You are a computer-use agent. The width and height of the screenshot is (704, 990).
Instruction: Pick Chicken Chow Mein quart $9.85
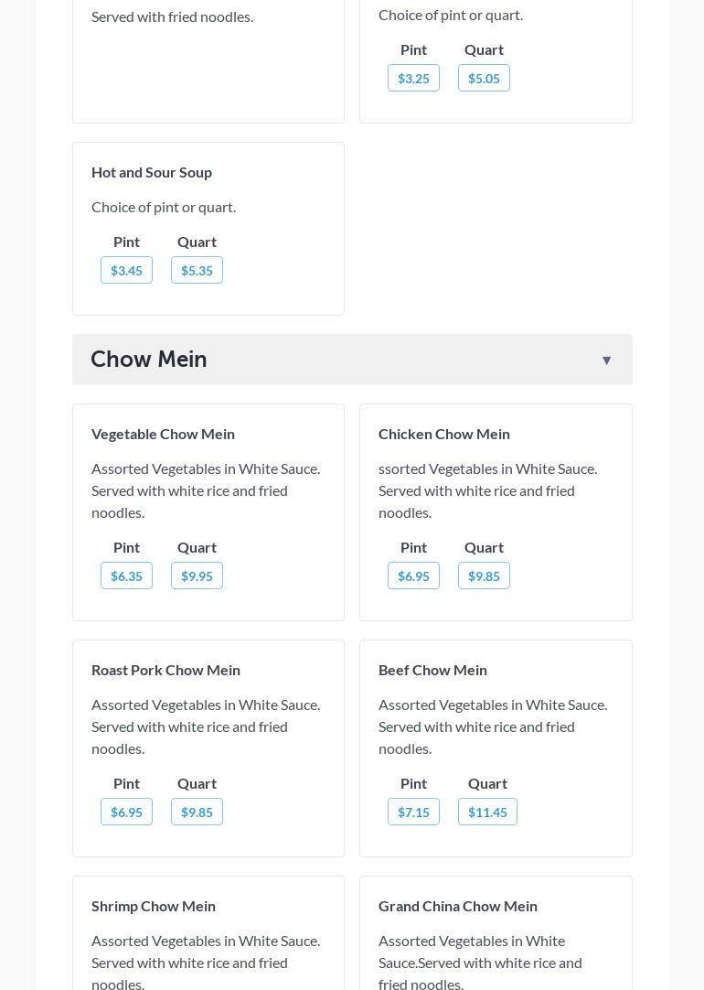coord(484,576)
